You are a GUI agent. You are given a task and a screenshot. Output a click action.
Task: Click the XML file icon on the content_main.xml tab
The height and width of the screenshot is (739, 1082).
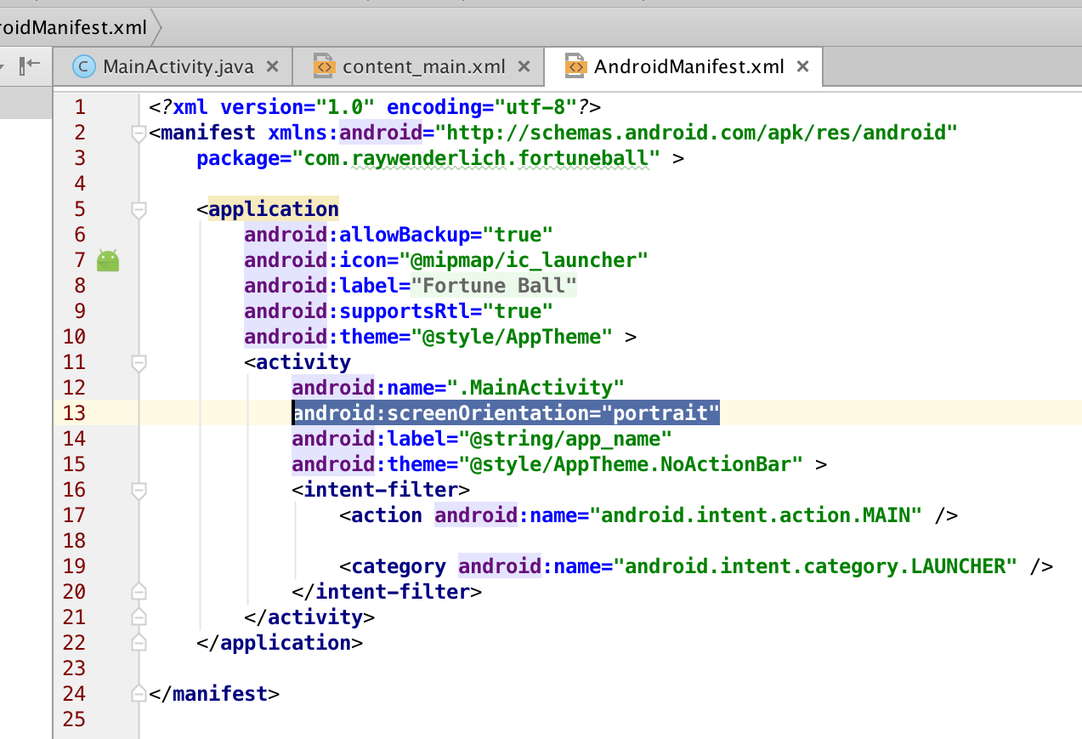click(x=323, y=66)
